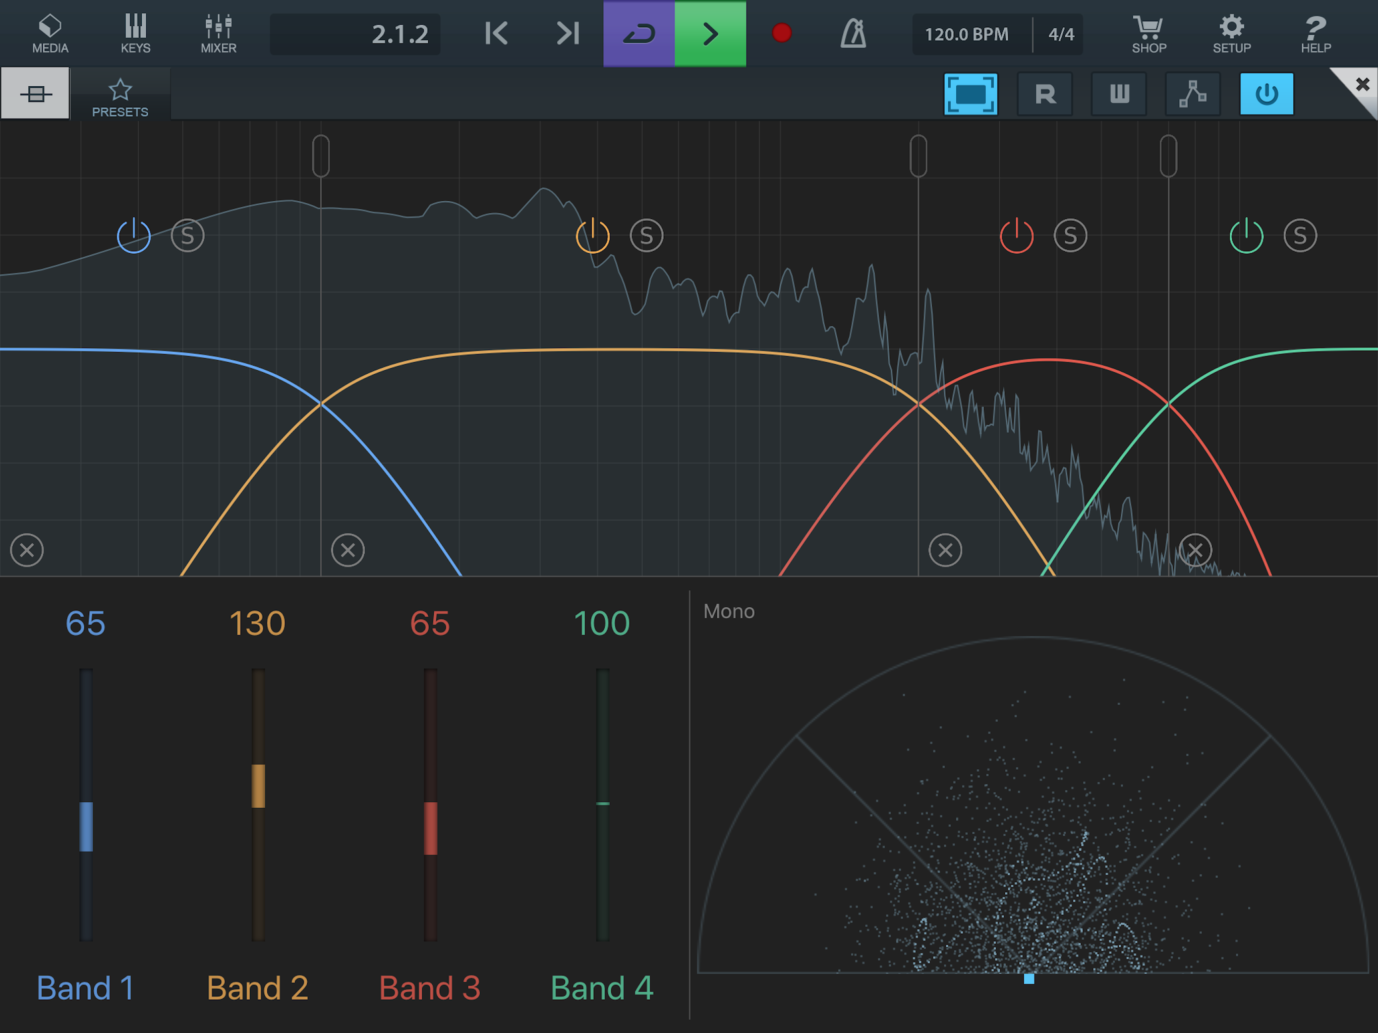Click the automation Write (W) button
Screen dimensions: 1378x1033
tap(1119, 94)
